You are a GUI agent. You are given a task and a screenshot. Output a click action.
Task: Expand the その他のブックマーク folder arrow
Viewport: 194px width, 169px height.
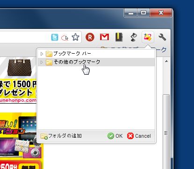[42, 62]
